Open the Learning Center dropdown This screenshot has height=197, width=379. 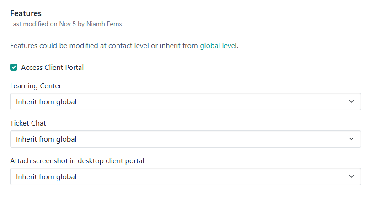(x=185, y=101)
